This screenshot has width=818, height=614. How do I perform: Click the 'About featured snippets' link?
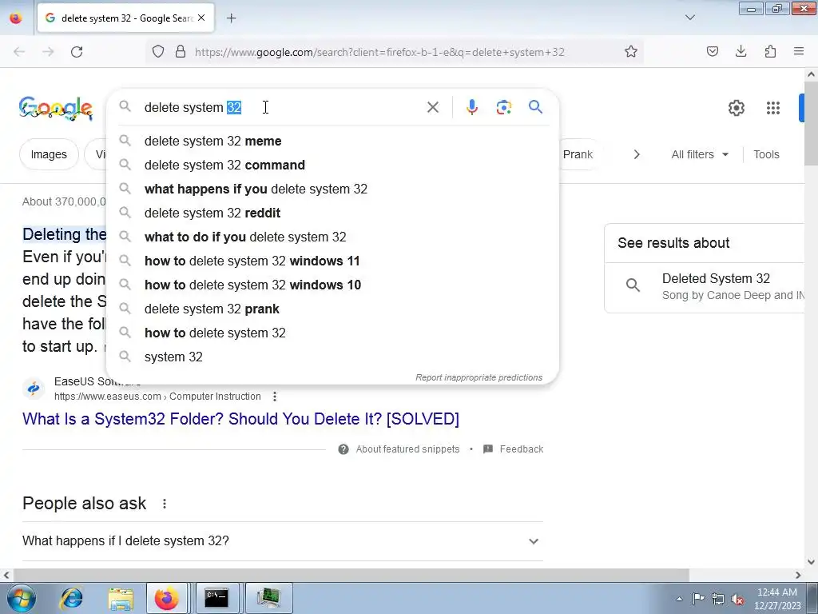407,449
